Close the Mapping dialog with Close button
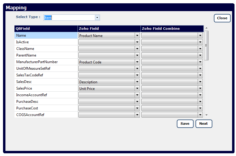This screenshot has height=156, width=236. click(222, 18)
